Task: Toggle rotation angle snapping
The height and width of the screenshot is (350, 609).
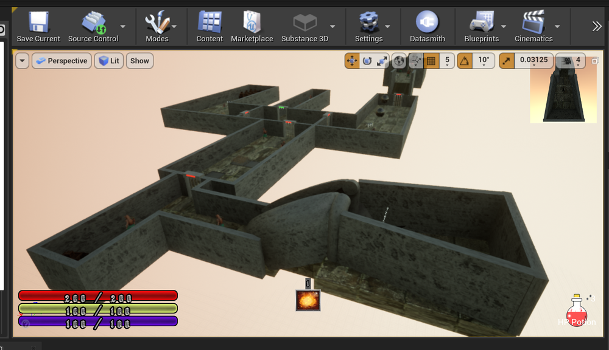Action: coord(465,61)
